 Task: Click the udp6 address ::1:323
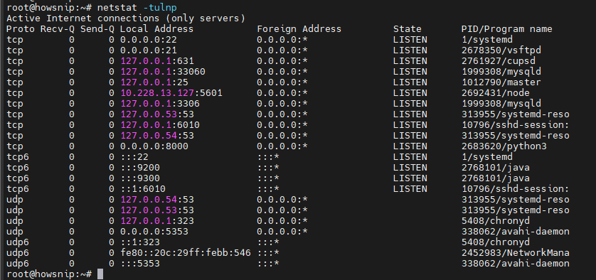coord(140,242)
